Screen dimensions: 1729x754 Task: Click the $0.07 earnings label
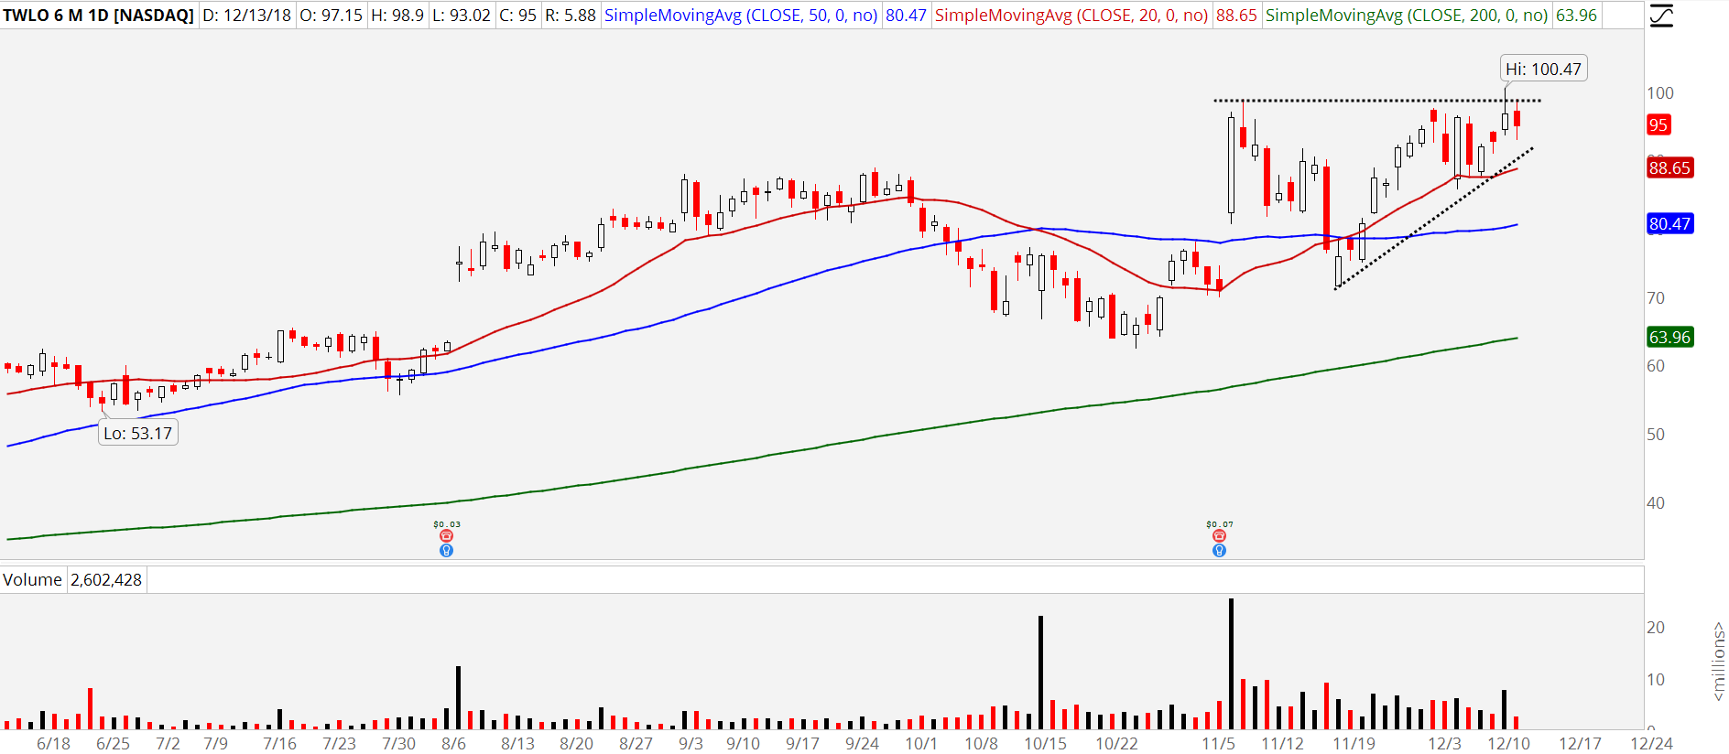click(x=1220, y=524)
